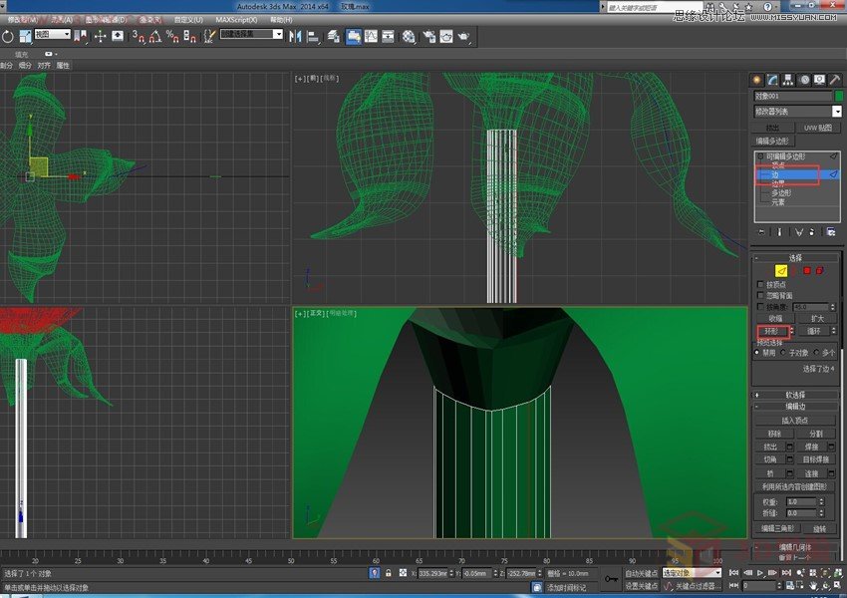Click the green object color swatch
Viewport: 847px width, 598px height.
pyautogui.click(x=839, y=96)
